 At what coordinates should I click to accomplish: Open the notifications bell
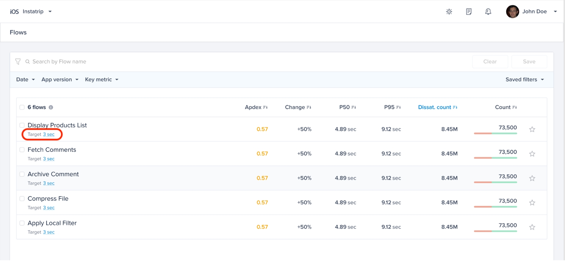coord(488,12)
